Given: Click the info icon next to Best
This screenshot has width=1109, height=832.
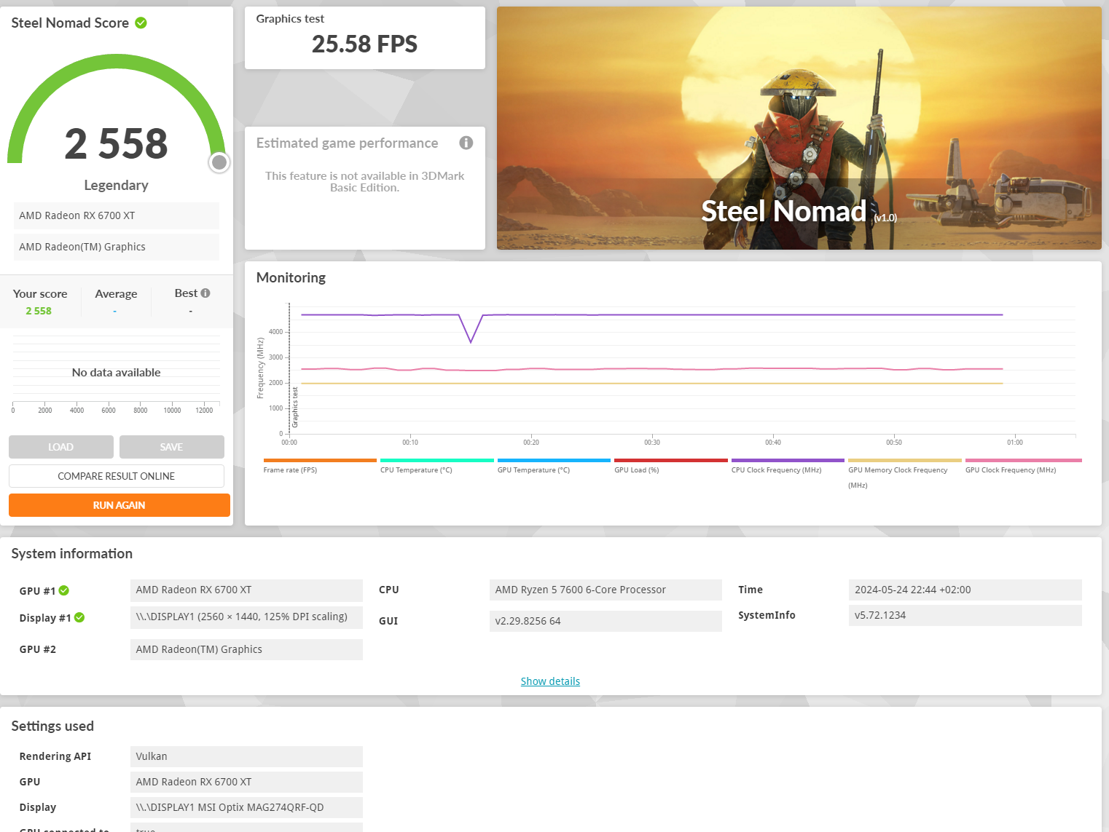Looking at the screenshot, I should [x=205, y=293].
